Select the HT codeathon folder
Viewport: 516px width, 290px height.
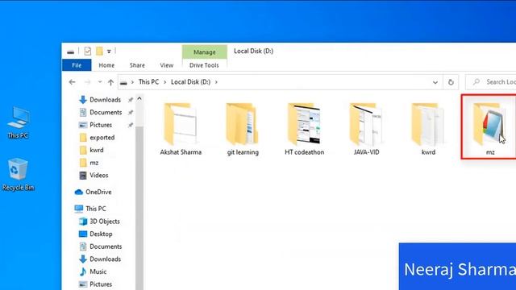click(305, 129)
